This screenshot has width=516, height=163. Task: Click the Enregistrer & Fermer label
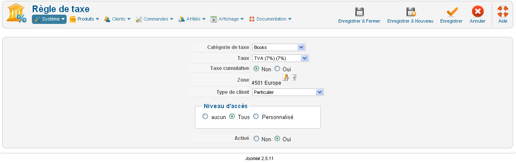pos(359,21)
